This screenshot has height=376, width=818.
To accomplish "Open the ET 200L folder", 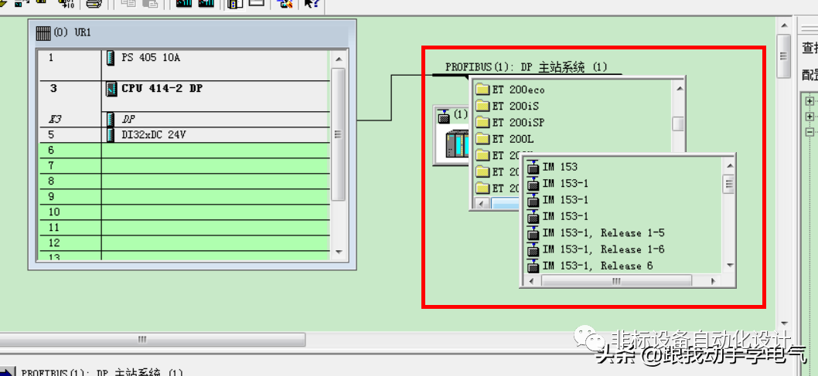I will pos(504,139).
